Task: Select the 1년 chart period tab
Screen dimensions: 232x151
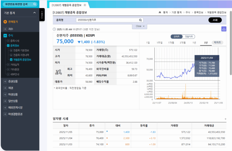Action: tap(194, 43)
